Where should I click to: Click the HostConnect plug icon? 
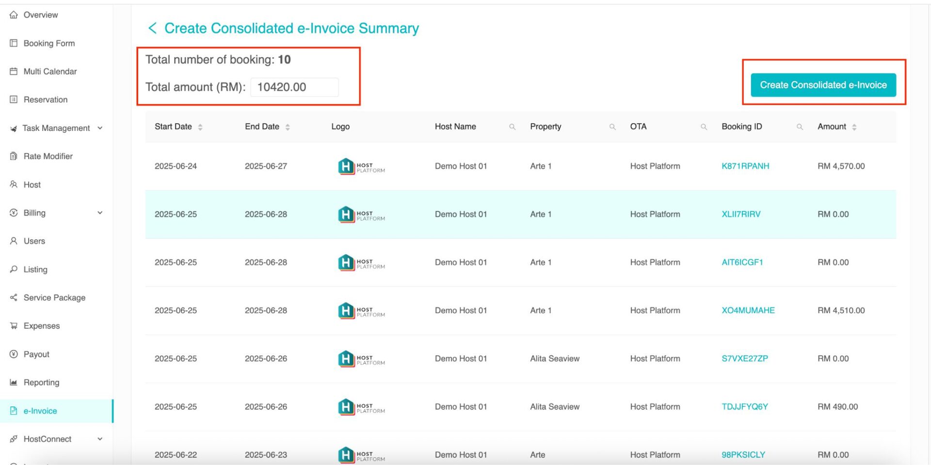(14, 439)
